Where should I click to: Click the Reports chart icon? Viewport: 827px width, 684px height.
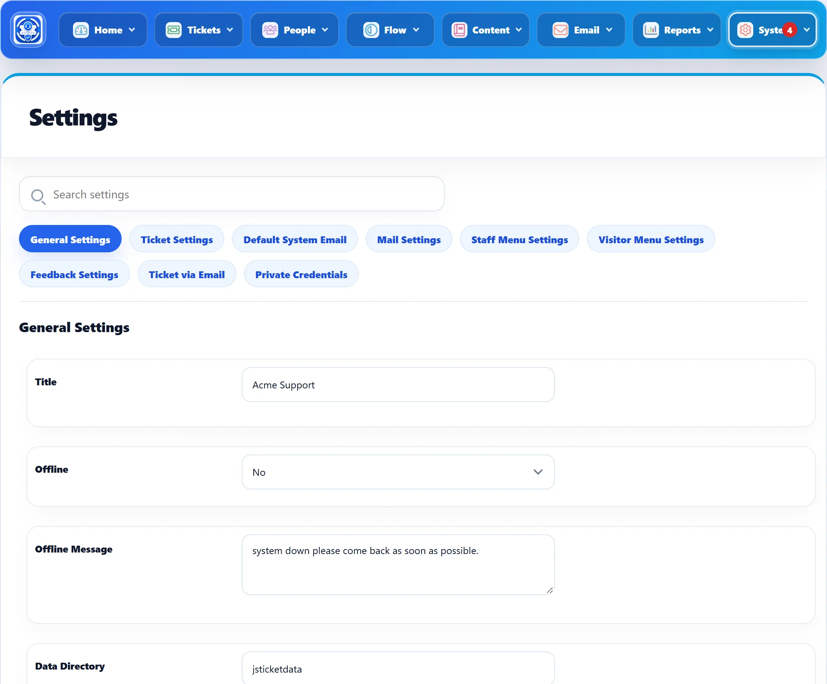(651, 30)
